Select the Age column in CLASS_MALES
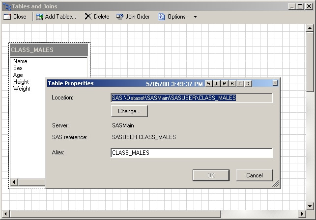The width and height of the screenshot is (316, 220). 18,75
